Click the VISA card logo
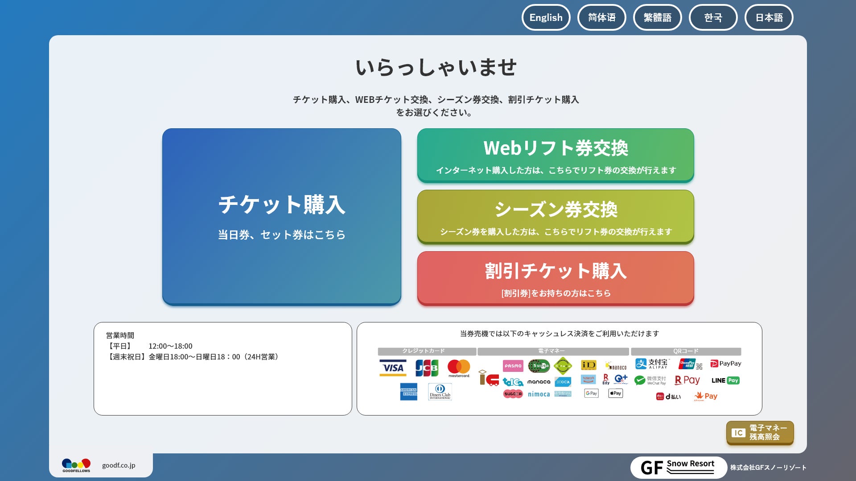This screenshot has width=856, height=481. click(393, 368)
